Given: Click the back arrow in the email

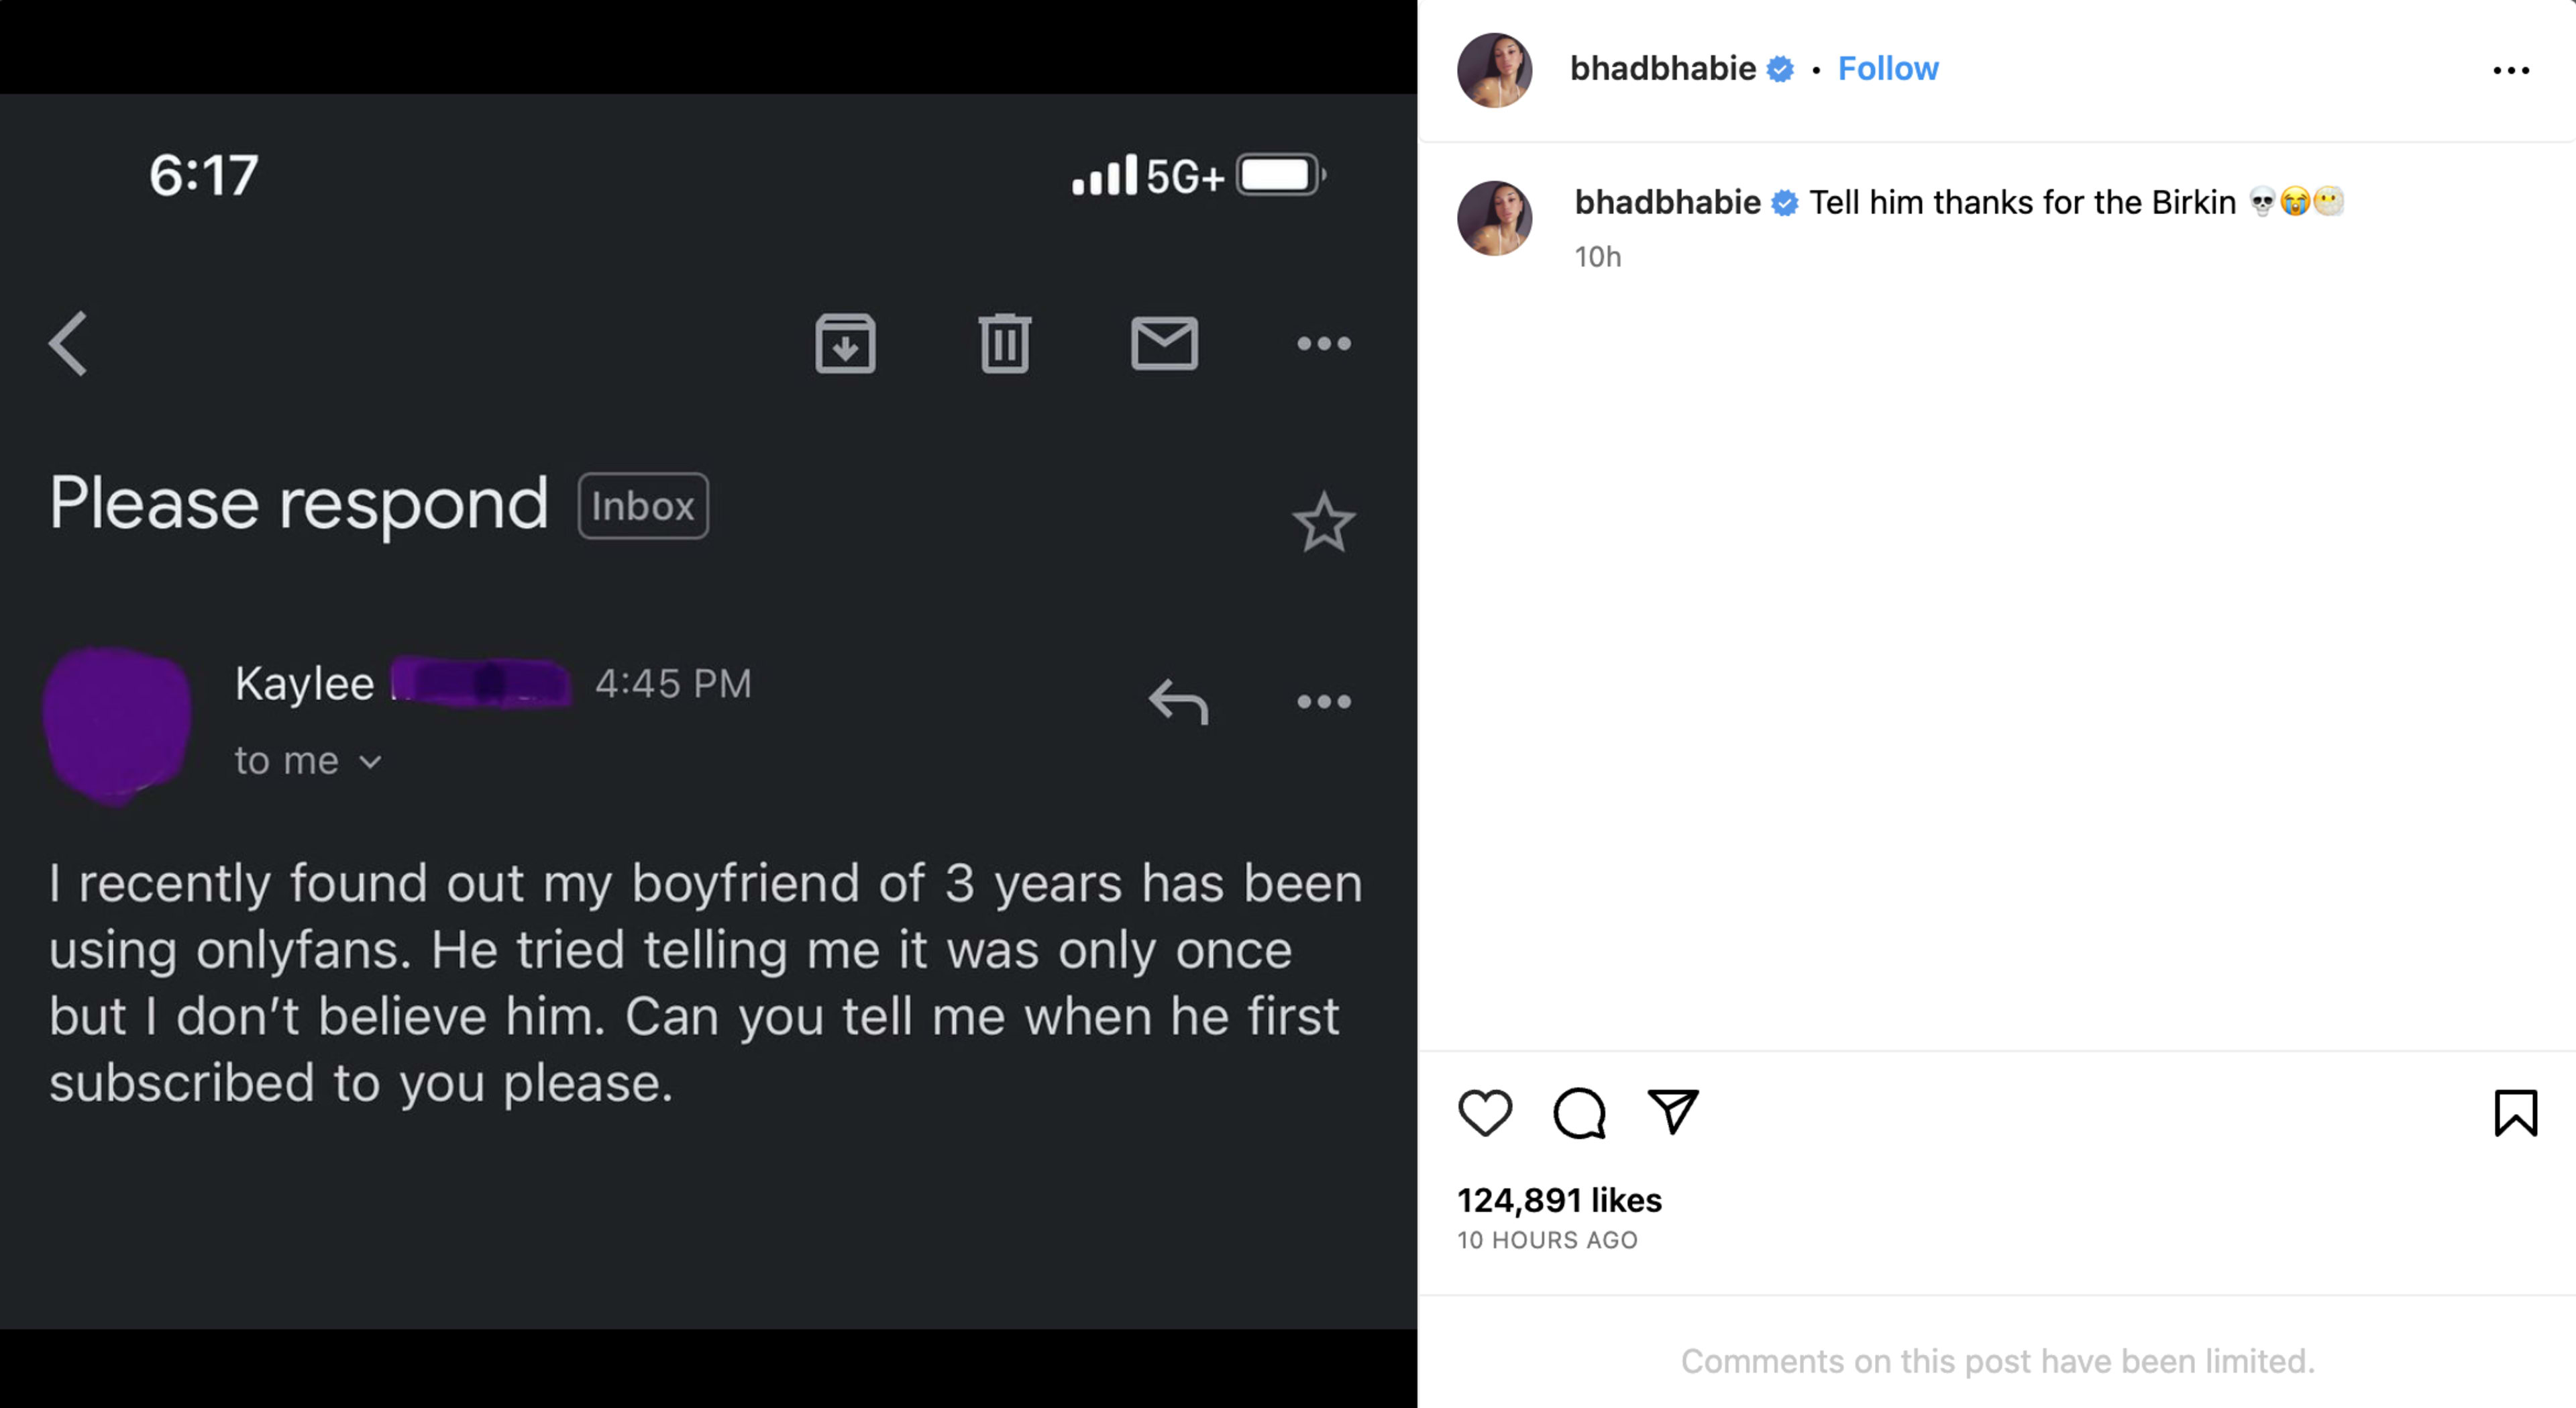Looking at the screenshot, I should point(69,343).
